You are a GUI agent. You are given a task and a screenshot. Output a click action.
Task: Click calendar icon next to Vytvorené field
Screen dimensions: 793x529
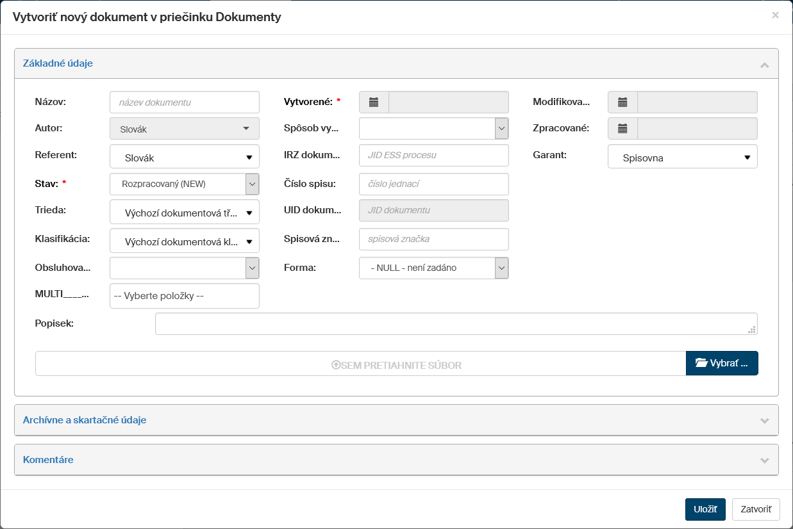[374, 102]
